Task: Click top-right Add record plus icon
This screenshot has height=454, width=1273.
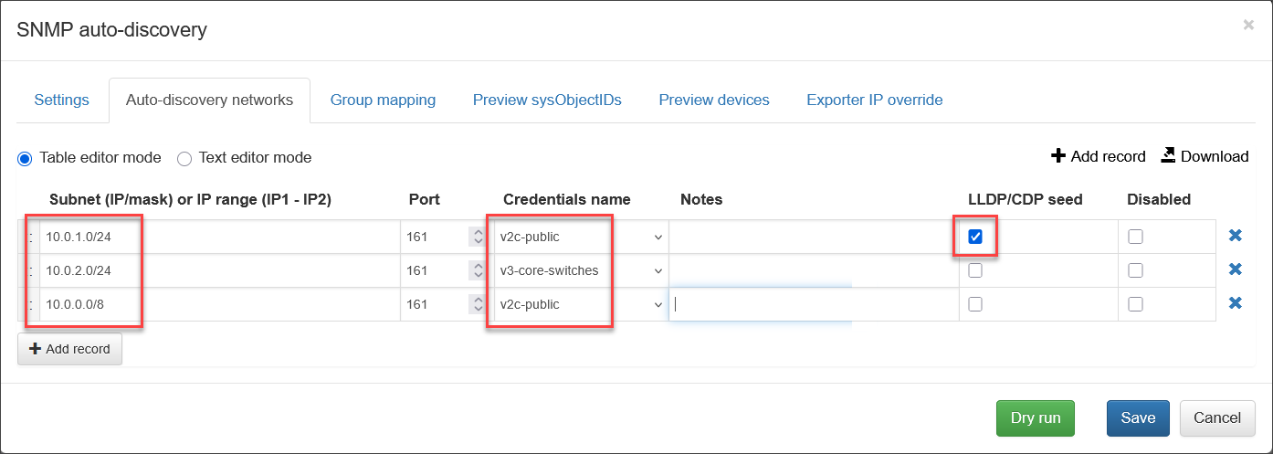Action: [1058, 156]
